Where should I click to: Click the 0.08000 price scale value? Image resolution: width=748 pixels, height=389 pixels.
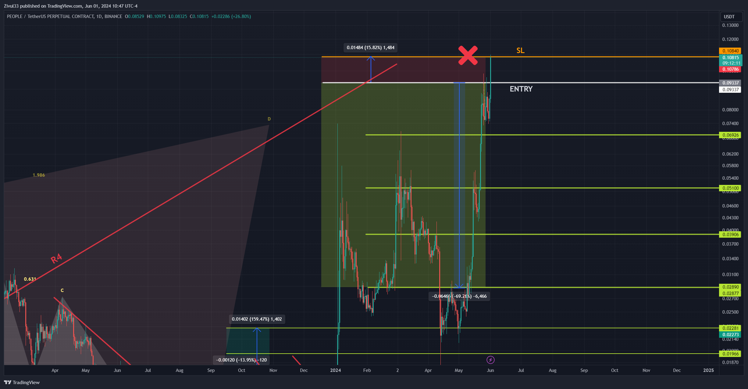(730, 110)
